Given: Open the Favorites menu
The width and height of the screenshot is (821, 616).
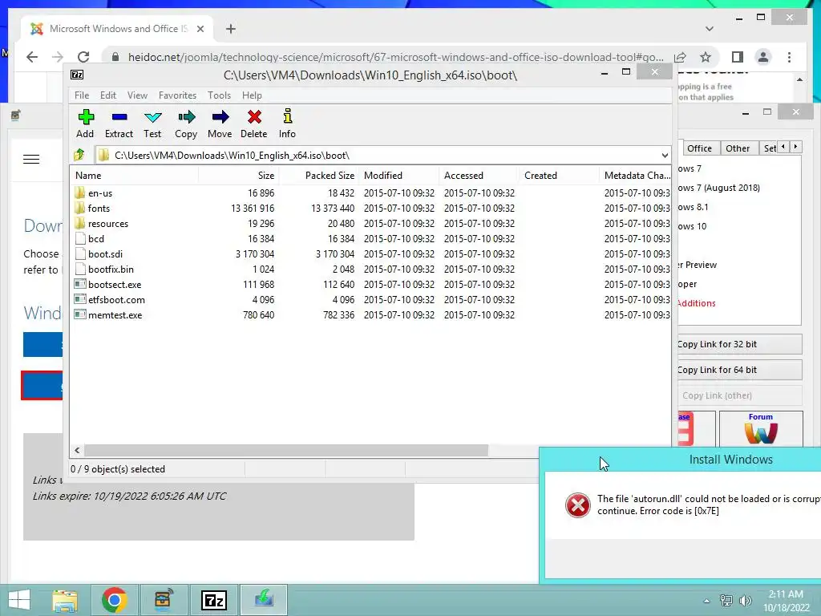Looking at the screenshot, I should click(177, 95).
